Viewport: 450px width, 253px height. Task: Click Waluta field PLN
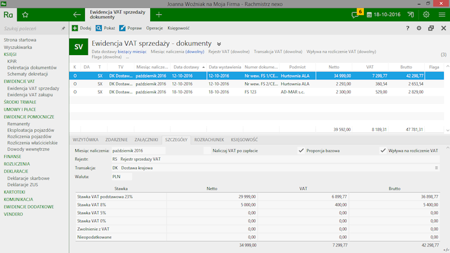(x=121, y=177)
